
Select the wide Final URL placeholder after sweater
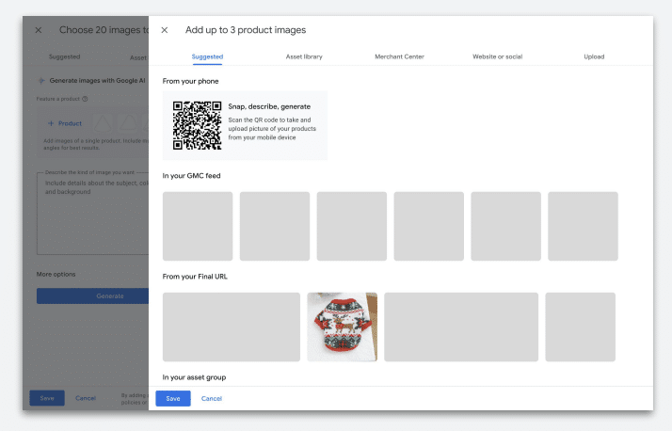pyautogui.click(x=461, y=327)
